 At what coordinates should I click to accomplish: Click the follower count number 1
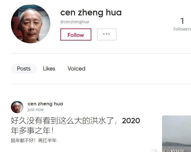[182, 21]
